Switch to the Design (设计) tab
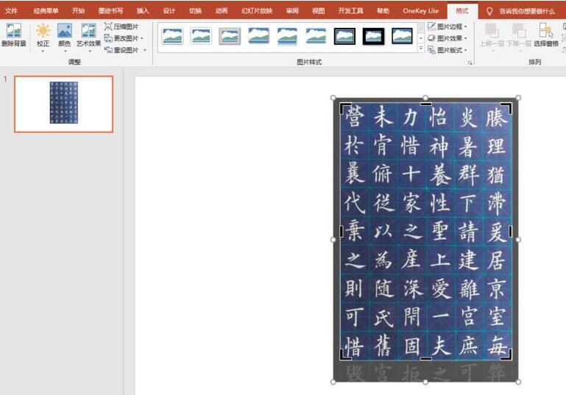This screenshot has height=395, width=566. click(x=169, y=11)
